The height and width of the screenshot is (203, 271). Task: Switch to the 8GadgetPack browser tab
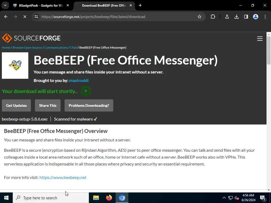[41, 5]
